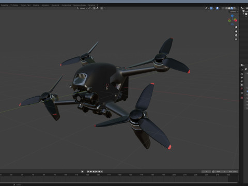This screenshot has width=248, height=186.
Task: Play the animation forward
Action: tap(96, 172)
